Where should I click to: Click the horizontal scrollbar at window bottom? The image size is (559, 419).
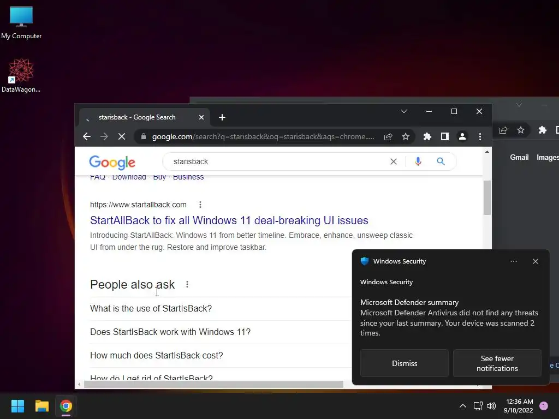click(x=213, y=385)
